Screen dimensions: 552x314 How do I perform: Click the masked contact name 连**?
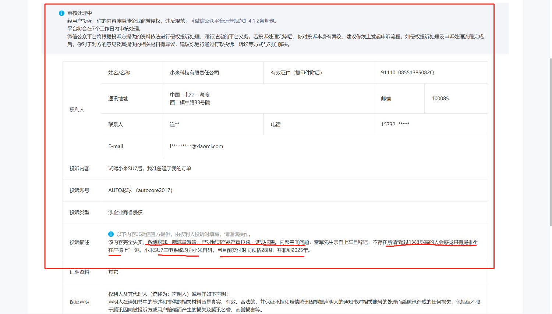pyautogui.click(x=174, y=125)
